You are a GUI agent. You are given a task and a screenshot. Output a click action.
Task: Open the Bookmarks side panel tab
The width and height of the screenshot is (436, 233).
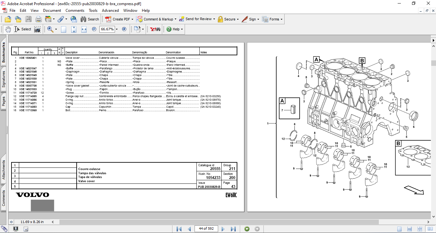pos(4,53)
